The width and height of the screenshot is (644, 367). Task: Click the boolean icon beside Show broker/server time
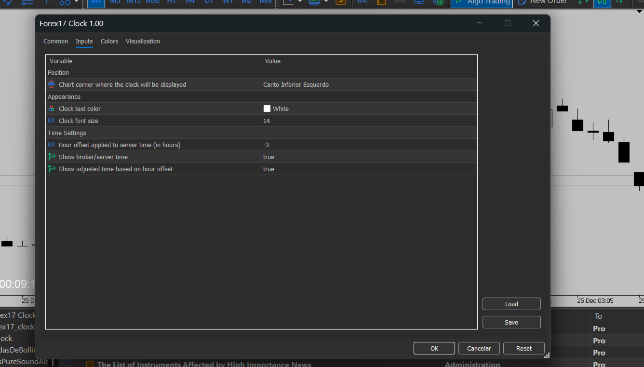click(x=52, y=157)
